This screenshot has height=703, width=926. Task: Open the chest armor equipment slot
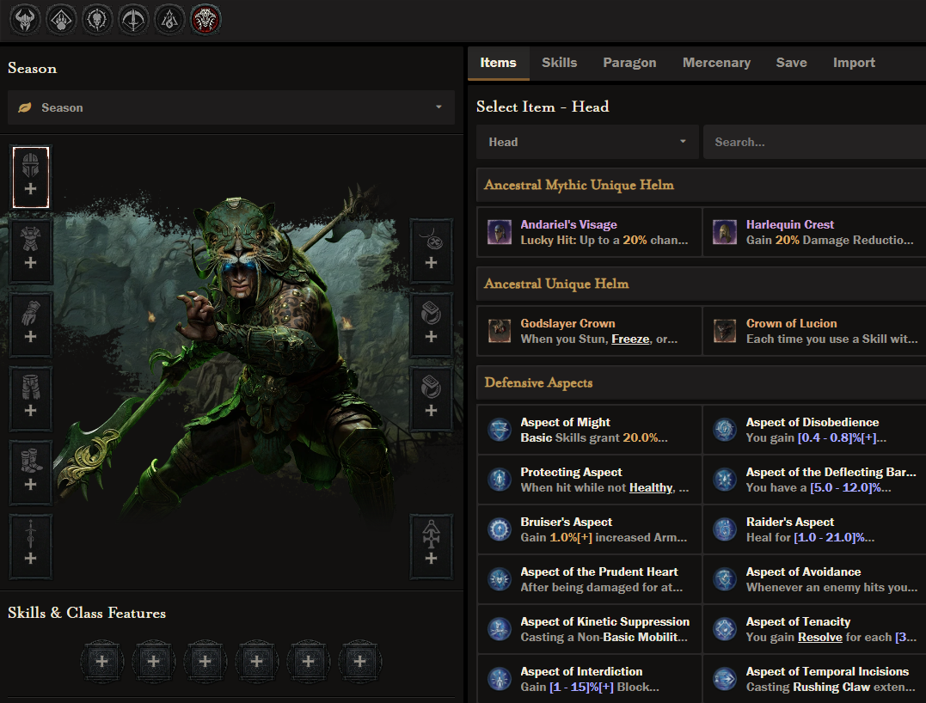[x=31, y=251]
